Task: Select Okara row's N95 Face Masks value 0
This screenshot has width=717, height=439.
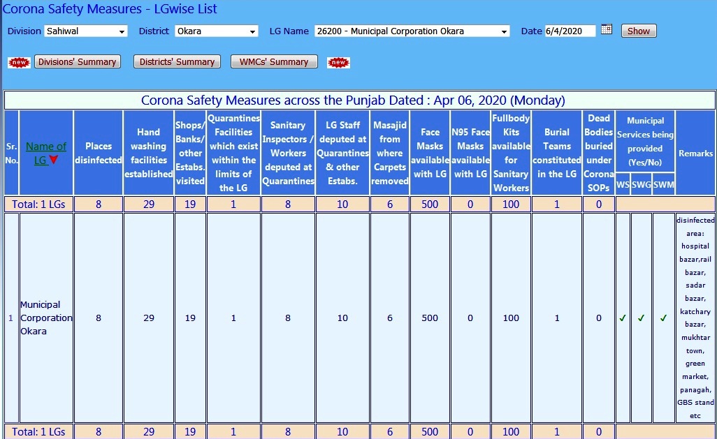Action: tap(470, 318)
